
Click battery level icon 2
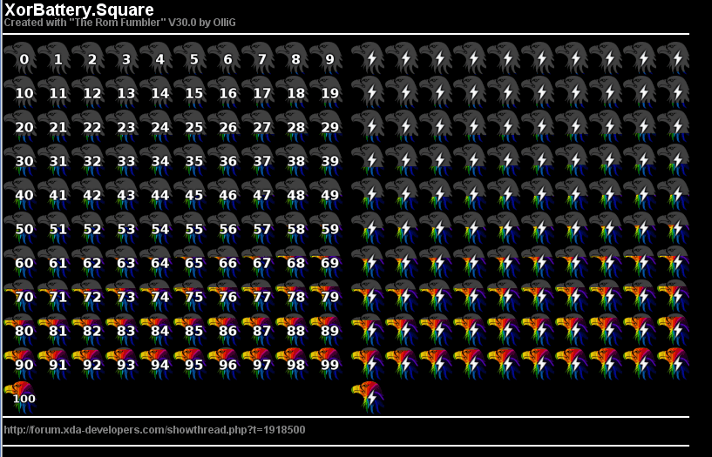[x=88, y=58]
